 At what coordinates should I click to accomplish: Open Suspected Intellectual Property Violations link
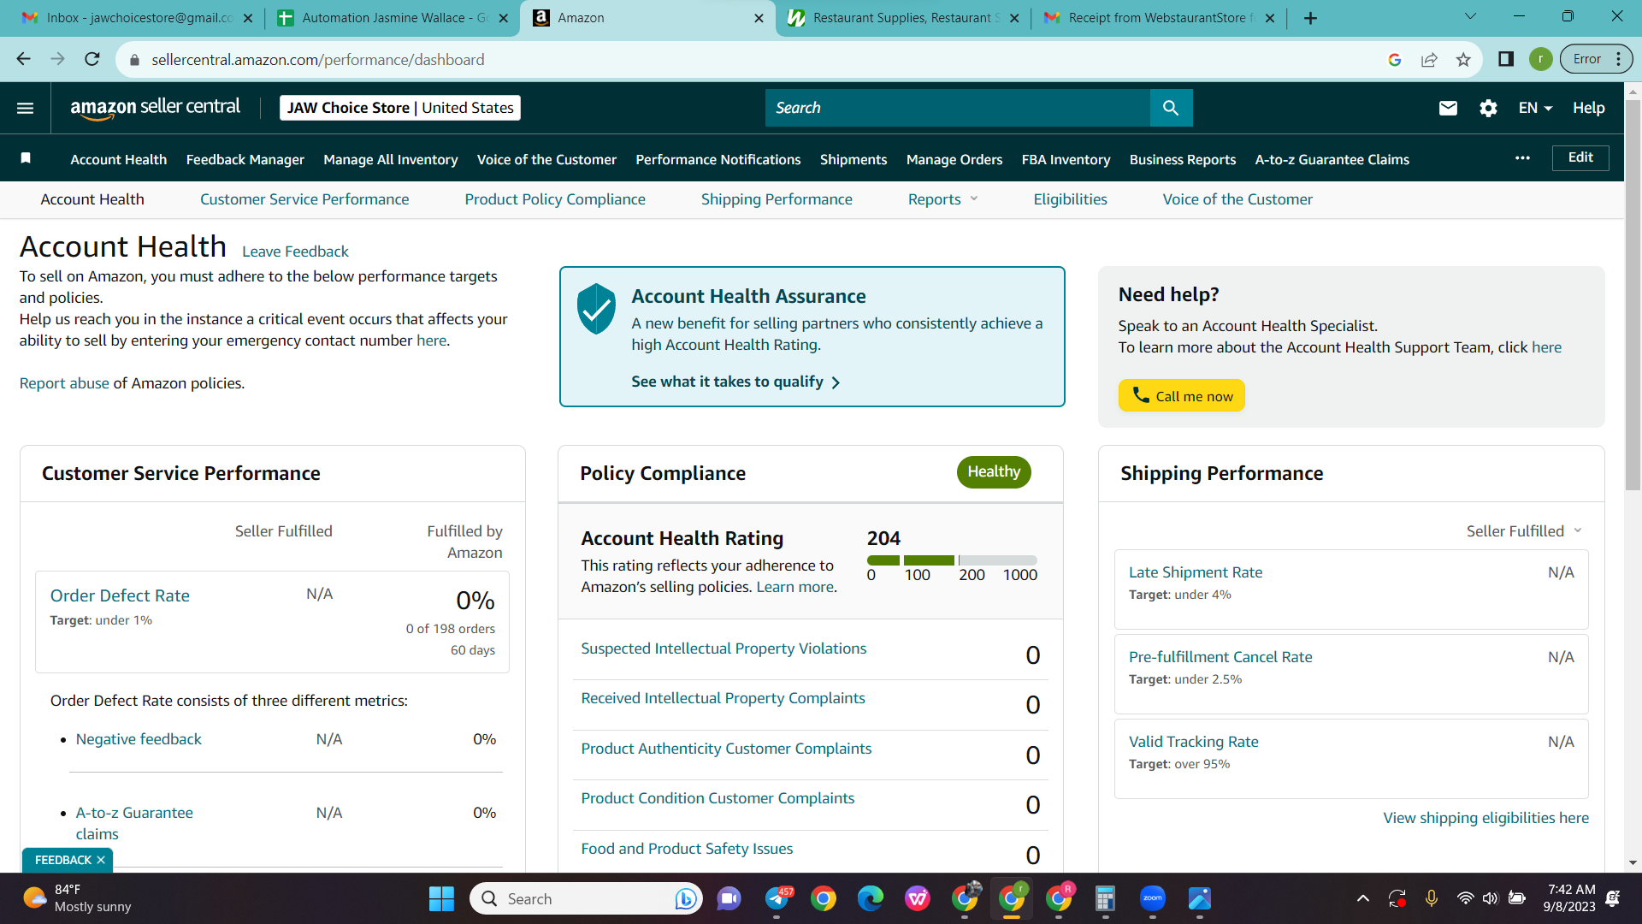pos(724,649)
